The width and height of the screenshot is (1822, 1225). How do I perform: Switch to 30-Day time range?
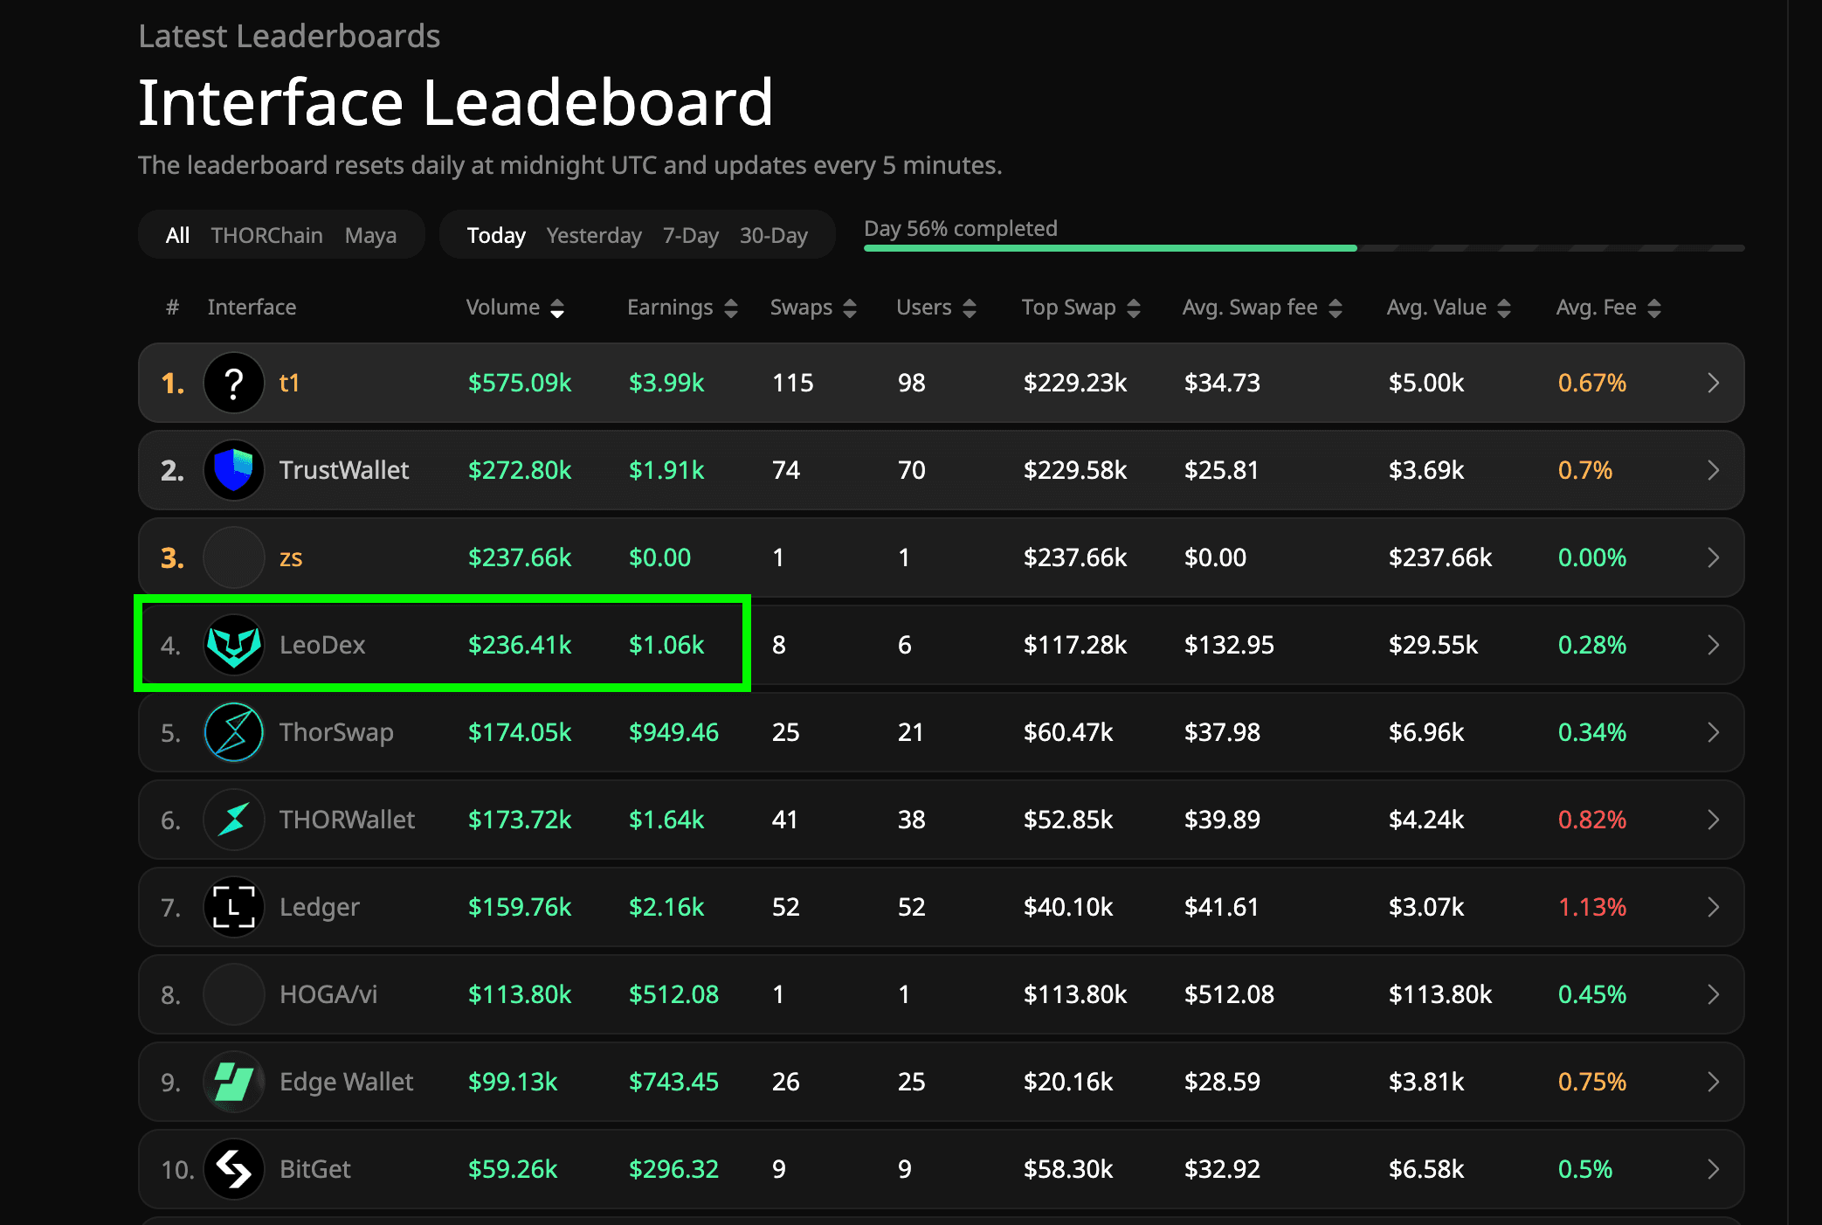coord(774,235)
